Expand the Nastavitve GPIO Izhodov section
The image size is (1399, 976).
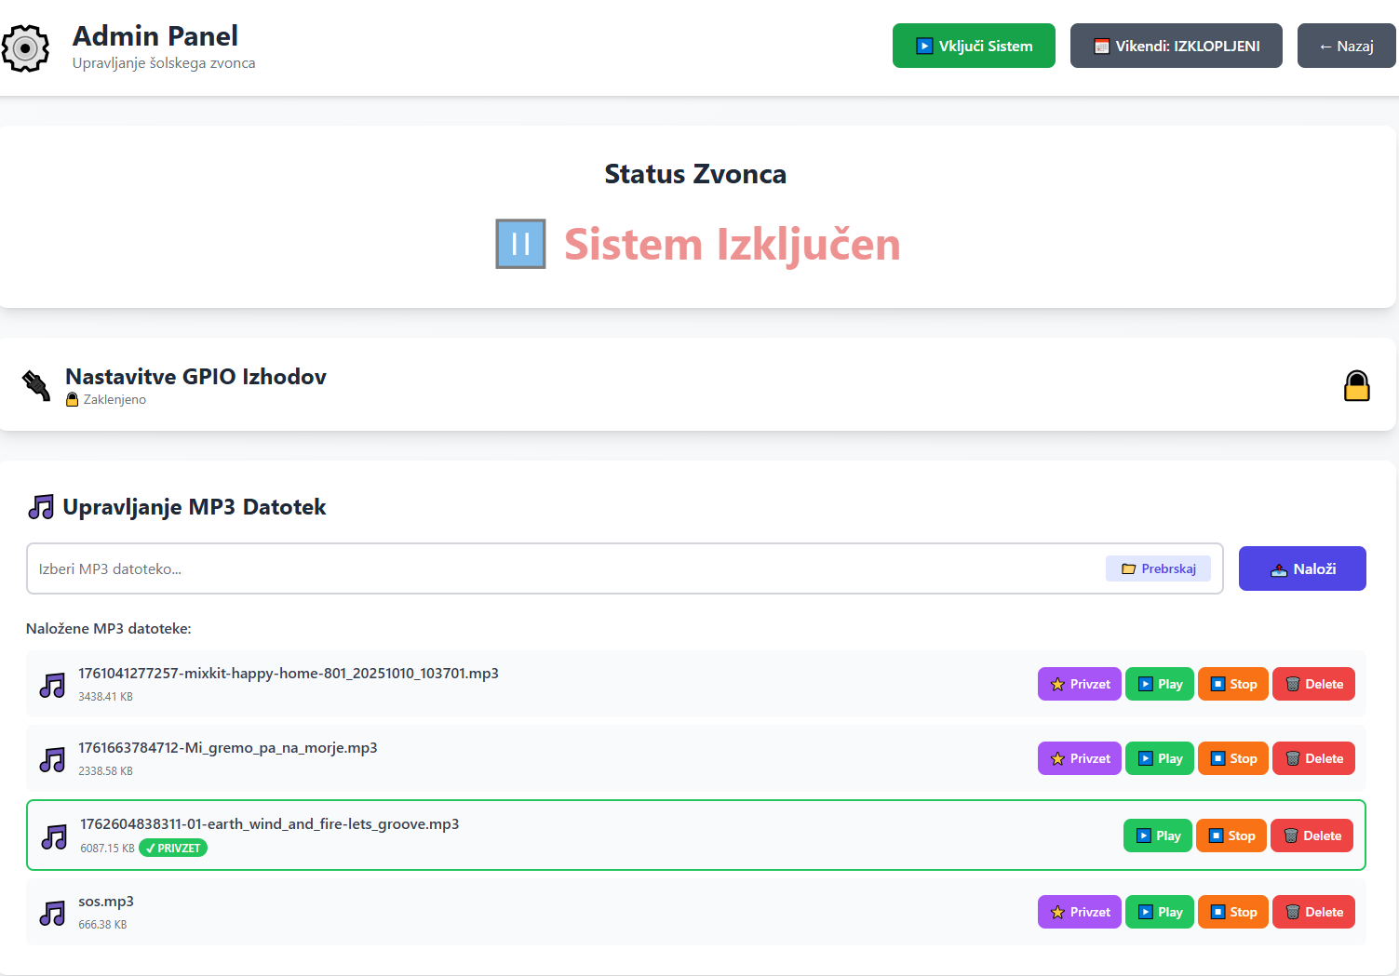pos(195,377)
